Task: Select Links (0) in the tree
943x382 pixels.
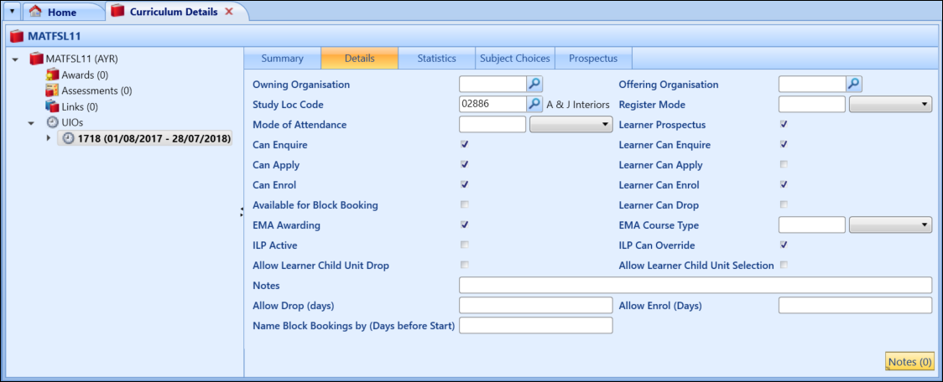Action: 80,106
